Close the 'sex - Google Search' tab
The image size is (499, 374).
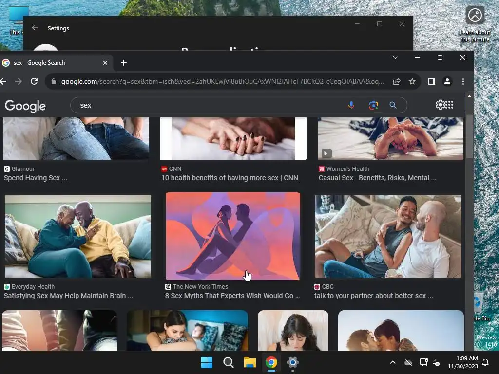point(105,63)
